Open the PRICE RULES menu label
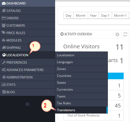The image size is (130, 122). (x=16, y=33)
